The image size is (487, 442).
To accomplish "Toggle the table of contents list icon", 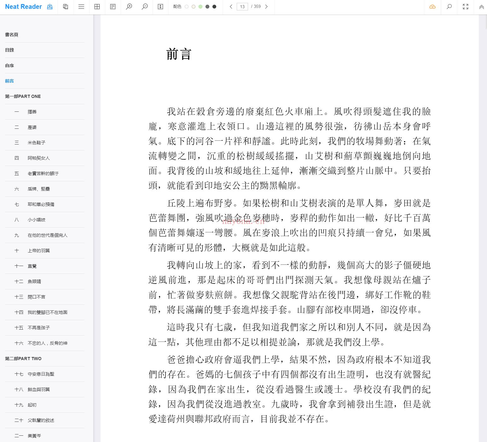I will (x=81, y=7).
